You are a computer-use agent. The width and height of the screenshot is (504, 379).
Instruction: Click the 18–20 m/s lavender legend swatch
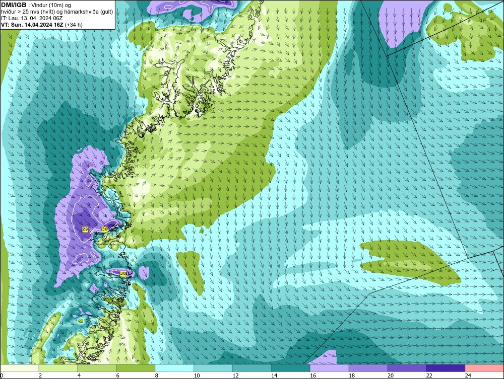(368, 368)
